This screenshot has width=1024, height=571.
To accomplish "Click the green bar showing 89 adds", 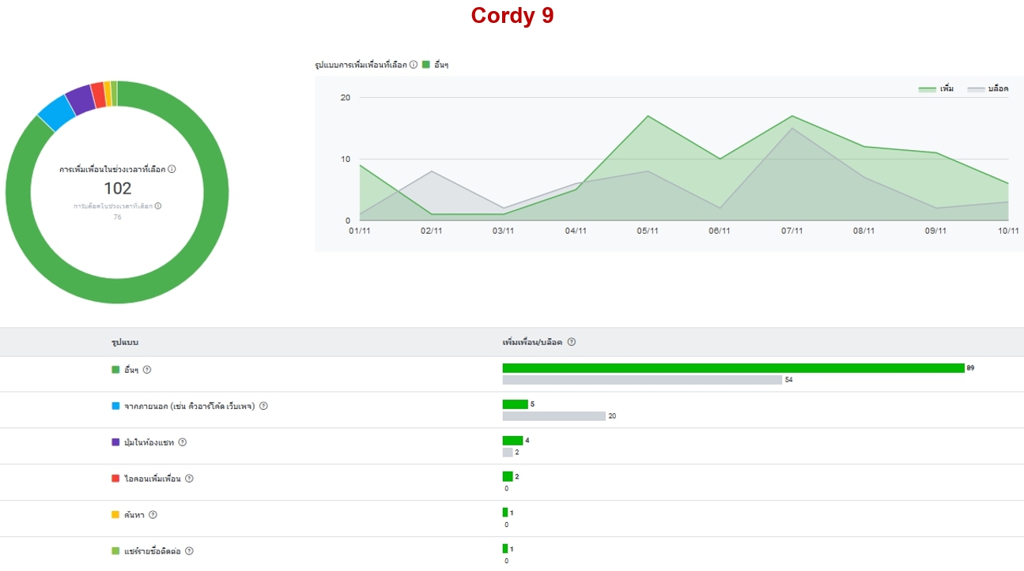I will click(732, 368).
